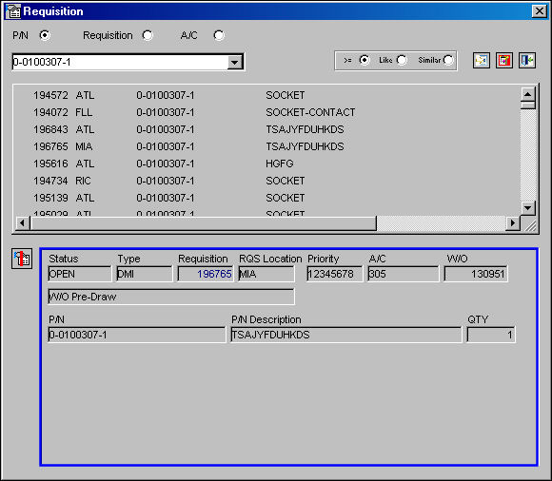Click the RQS Location field showing MIA

click(266, 274)
